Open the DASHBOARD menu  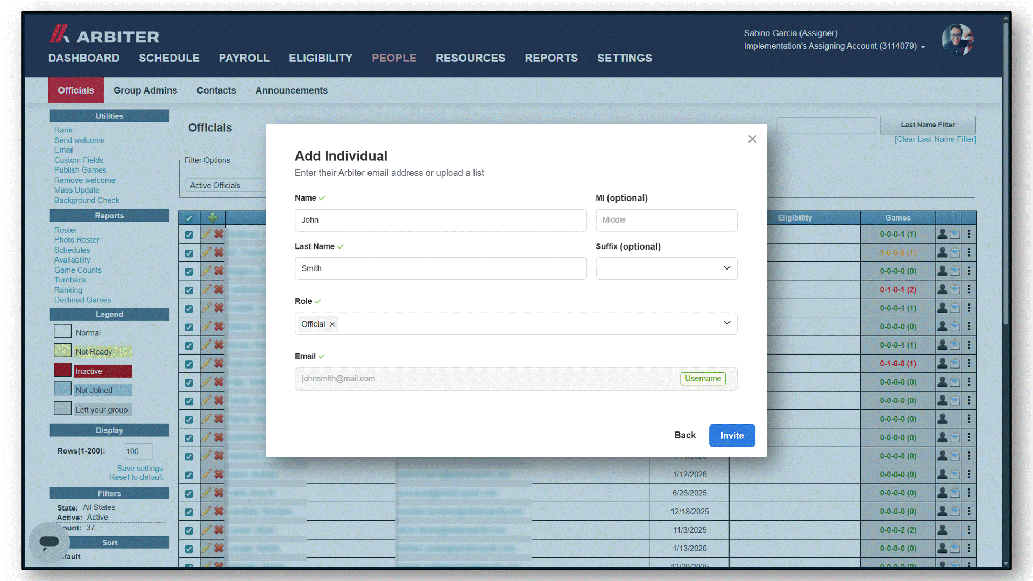(x=84, y=58)
